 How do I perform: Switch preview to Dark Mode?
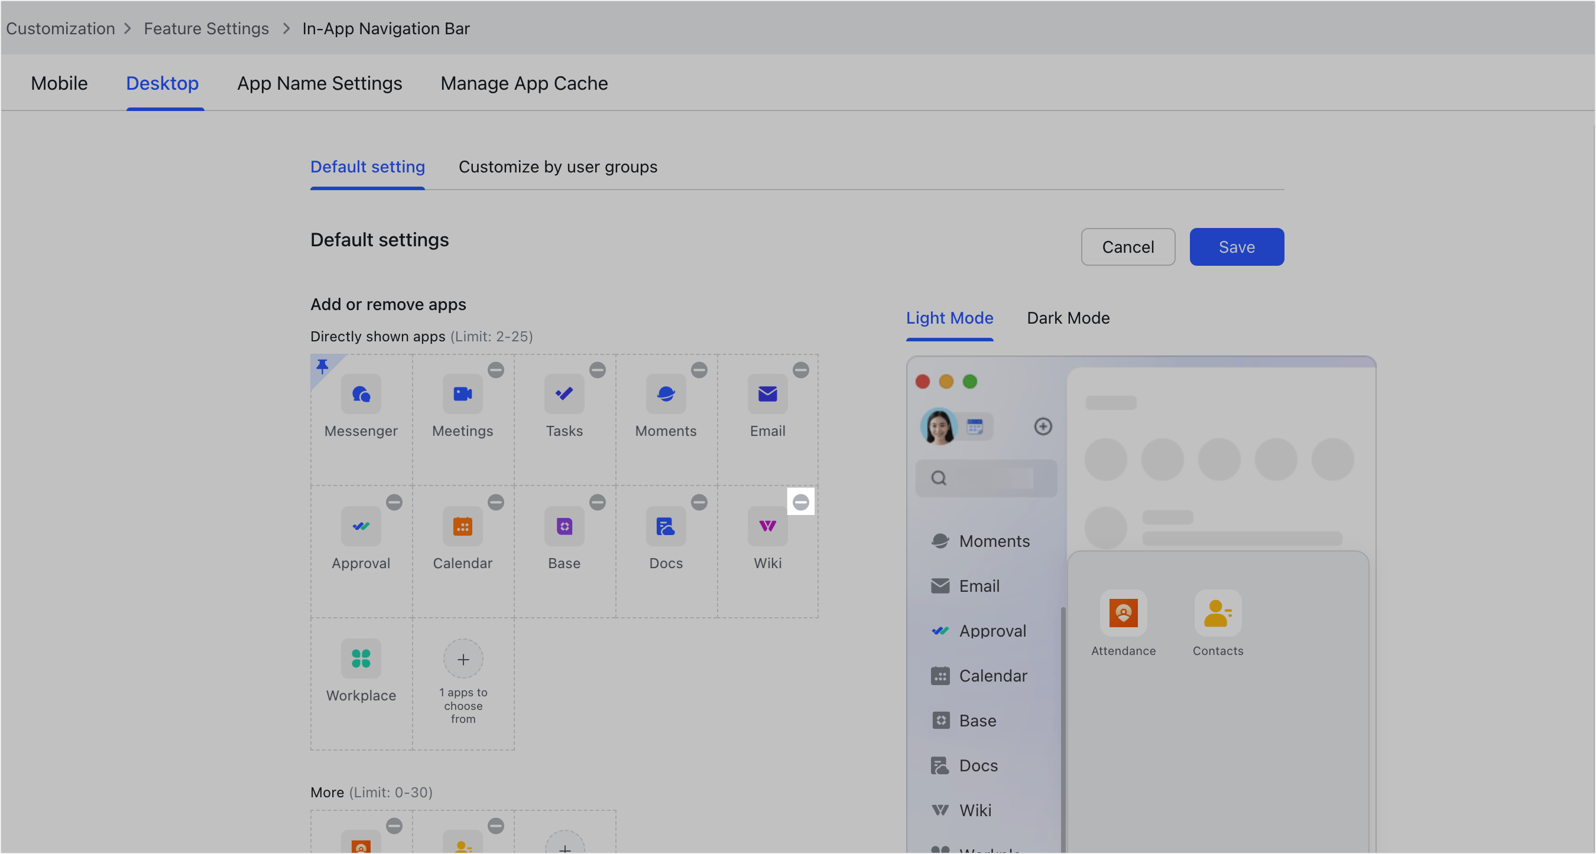[1068, 318]
